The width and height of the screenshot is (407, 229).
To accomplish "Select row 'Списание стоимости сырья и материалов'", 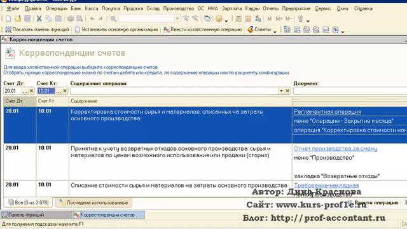I will point(205,188).
